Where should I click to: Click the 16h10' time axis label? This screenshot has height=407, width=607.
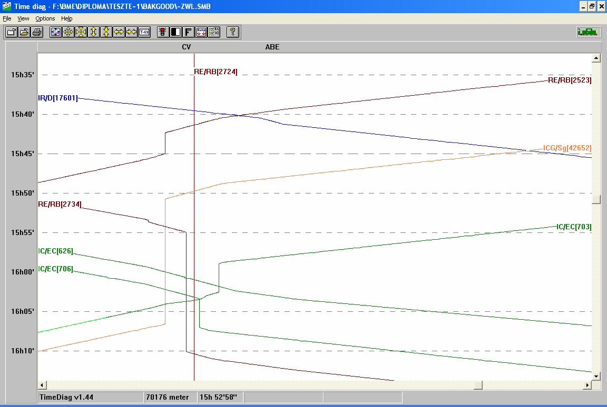pos(23,351)
